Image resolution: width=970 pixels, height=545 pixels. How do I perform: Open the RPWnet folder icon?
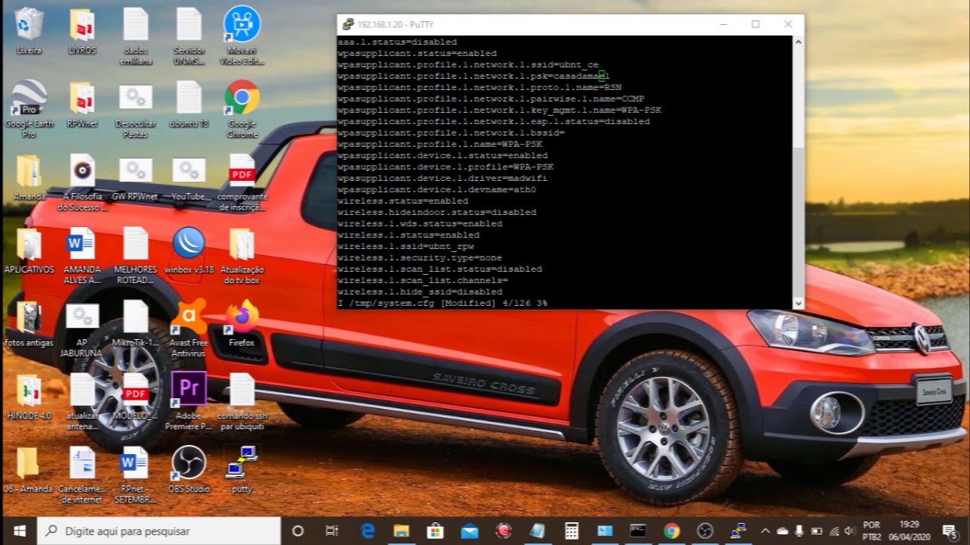click(82, 104)
